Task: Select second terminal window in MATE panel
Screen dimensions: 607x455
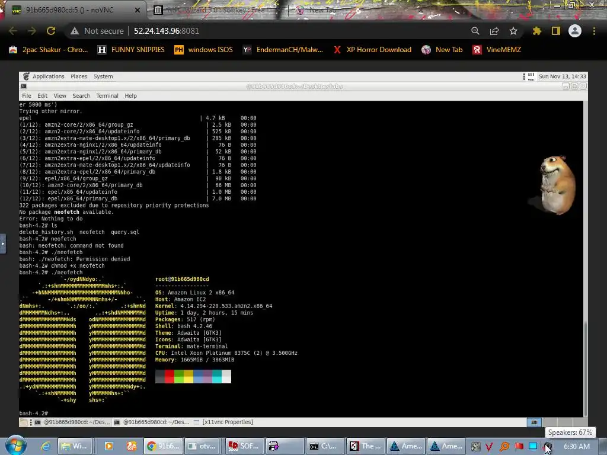Action: click(x=152, y=422)
